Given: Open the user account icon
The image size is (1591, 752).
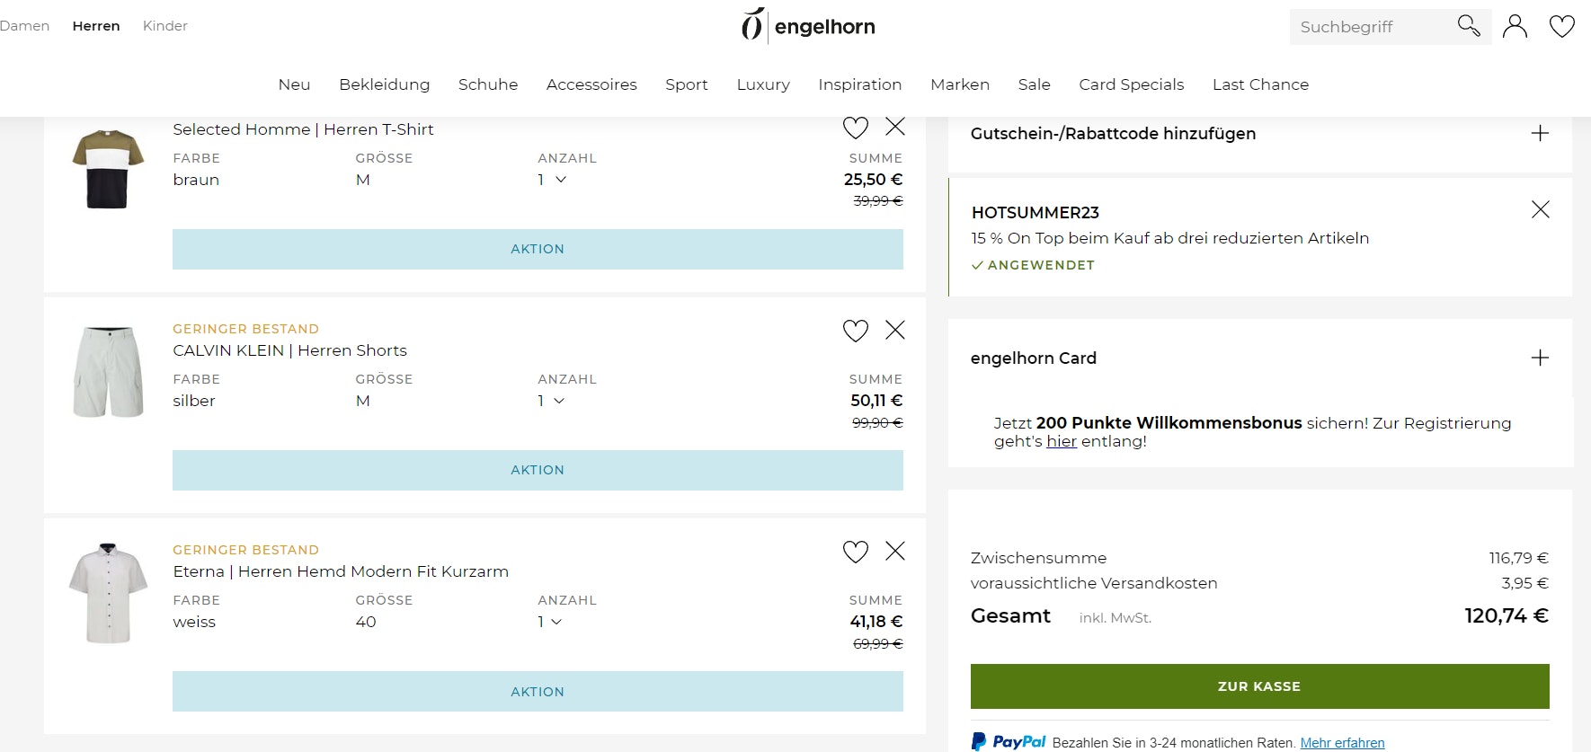Looking at the screenshot, I should (x=1515, y=26).
